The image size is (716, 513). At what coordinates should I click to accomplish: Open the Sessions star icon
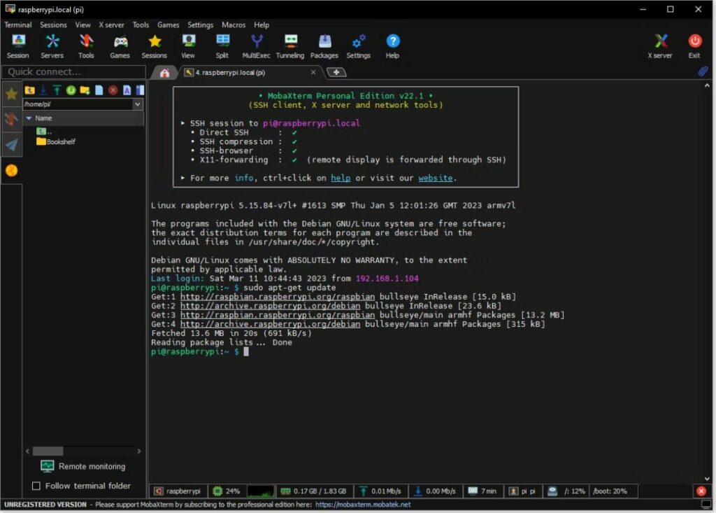155,46
